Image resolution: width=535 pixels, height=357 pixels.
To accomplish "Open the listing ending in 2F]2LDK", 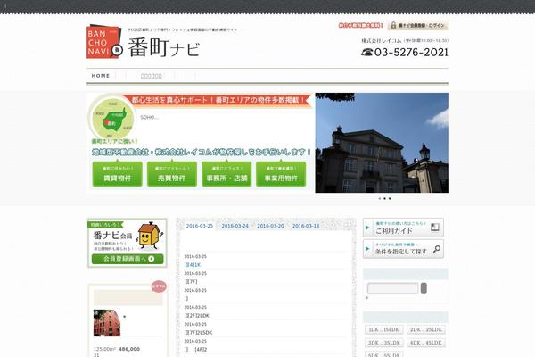I will (197, 315).
